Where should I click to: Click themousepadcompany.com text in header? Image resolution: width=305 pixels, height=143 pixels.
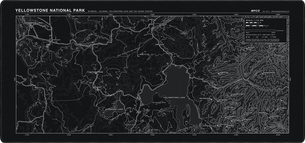(x=280, y=11)
